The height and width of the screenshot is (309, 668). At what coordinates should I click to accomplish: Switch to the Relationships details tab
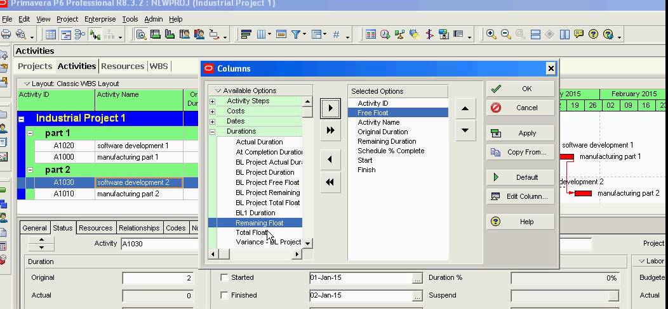[x=139, y=228]
